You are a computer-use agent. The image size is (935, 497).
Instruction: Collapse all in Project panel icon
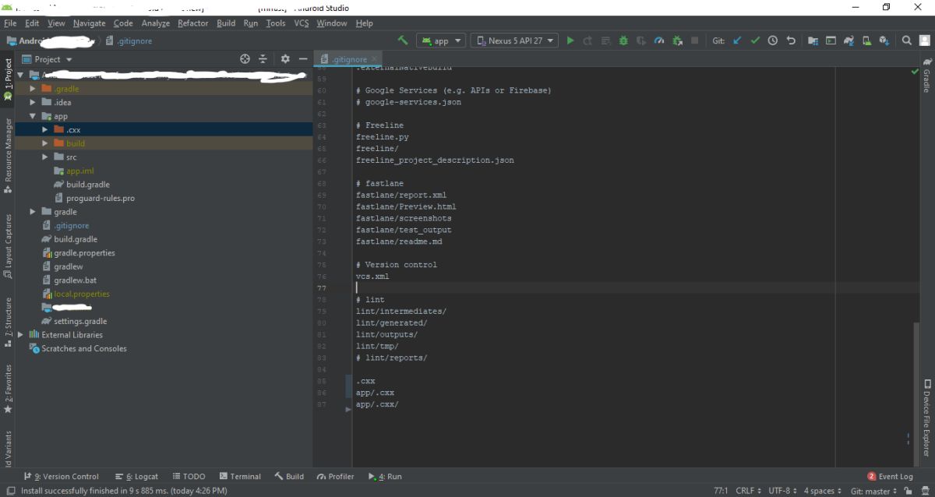coord(263,59)
